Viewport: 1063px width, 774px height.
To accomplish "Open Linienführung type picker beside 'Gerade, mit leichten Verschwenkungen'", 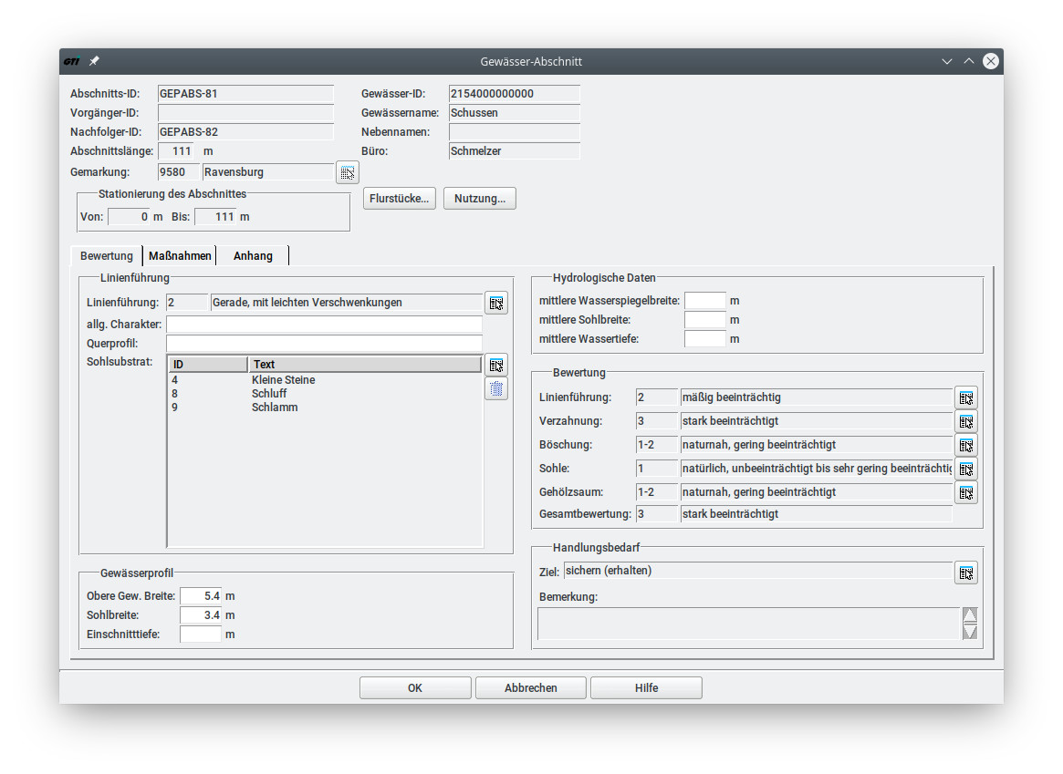I will tap(495, 304).
